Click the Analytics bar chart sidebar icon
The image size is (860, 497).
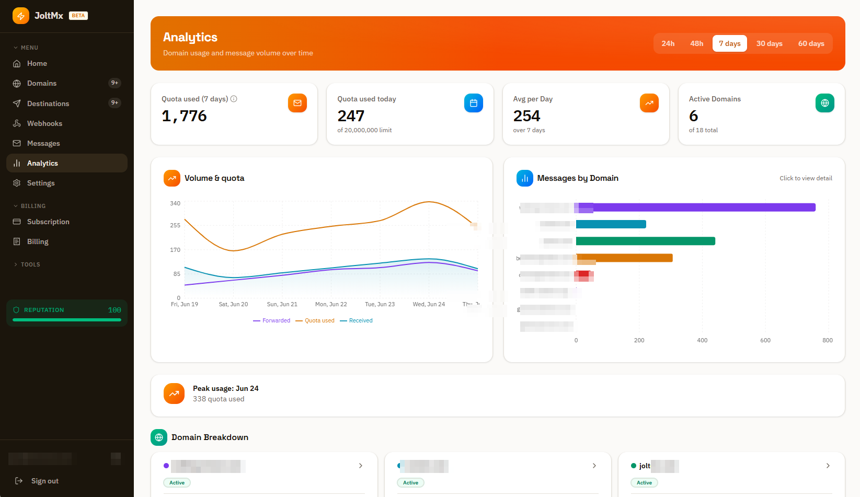(x=17, y=163)
